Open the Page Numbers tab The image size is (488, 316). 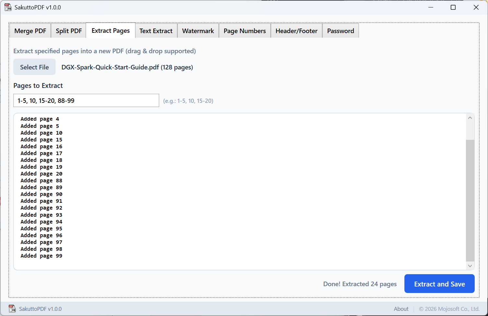244,30
